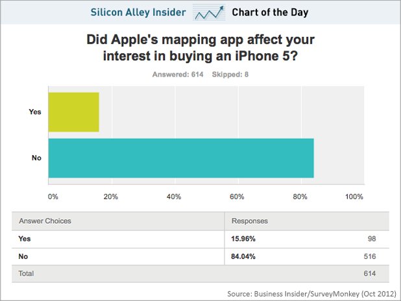401x301 pixels.
Task: Click the 40% axis tick label
Action: 174,197
